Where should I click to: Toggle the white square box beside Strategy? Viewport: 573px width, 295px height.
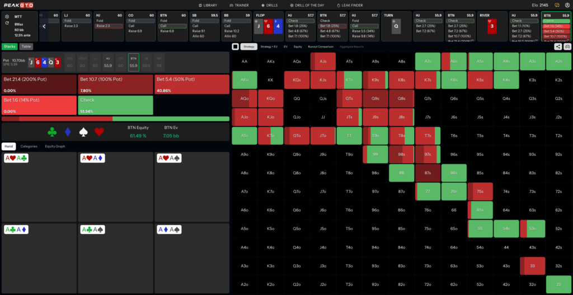pos(236,47)
